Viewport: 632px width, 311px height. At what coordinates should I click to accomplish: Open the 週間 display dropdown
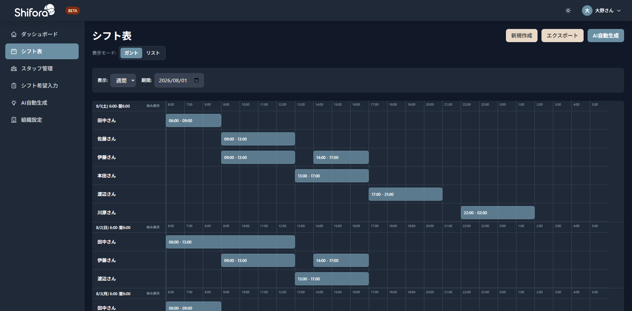pyautogui.click(x=123, y=80)
